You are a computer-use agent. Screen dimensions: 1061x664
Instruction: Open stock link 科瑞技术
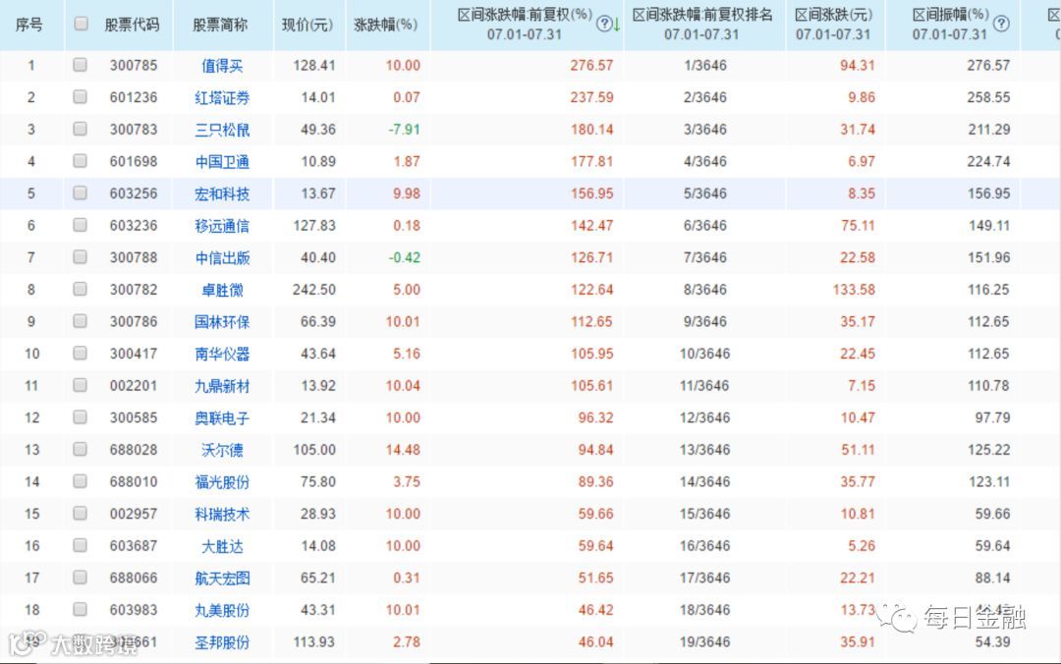click(x=222, y=514)
